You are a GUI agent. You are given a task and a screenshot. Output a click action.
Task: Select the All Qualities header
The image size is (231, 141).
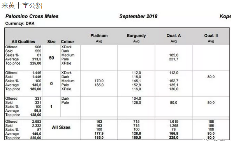pyautogui.click(x=23, y=42)
